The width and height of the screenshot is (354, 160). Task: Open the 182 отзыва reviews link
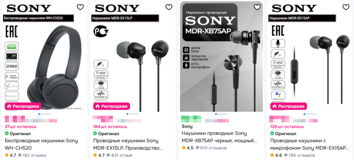32,155
